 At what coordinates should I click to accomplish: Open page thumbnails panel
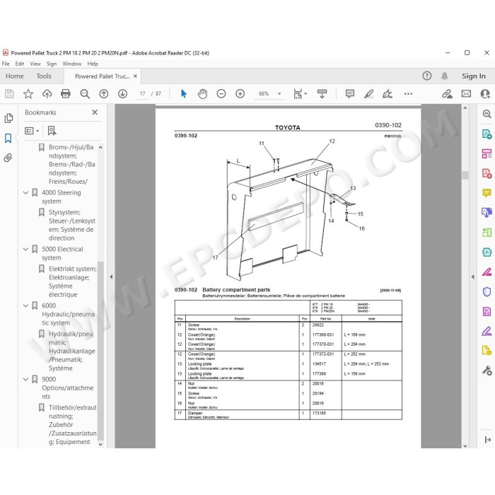tap(8, 118)
